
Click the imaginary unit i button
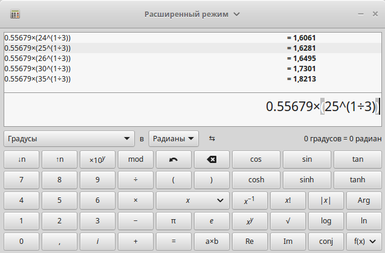pyautogui.click(x=97, y=242)
